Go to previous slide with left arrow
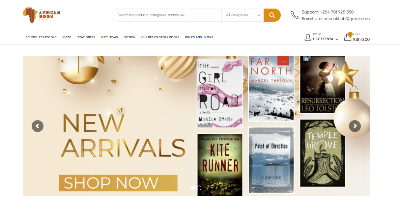This screenshot has height=216, width=400. coord(38,126)
